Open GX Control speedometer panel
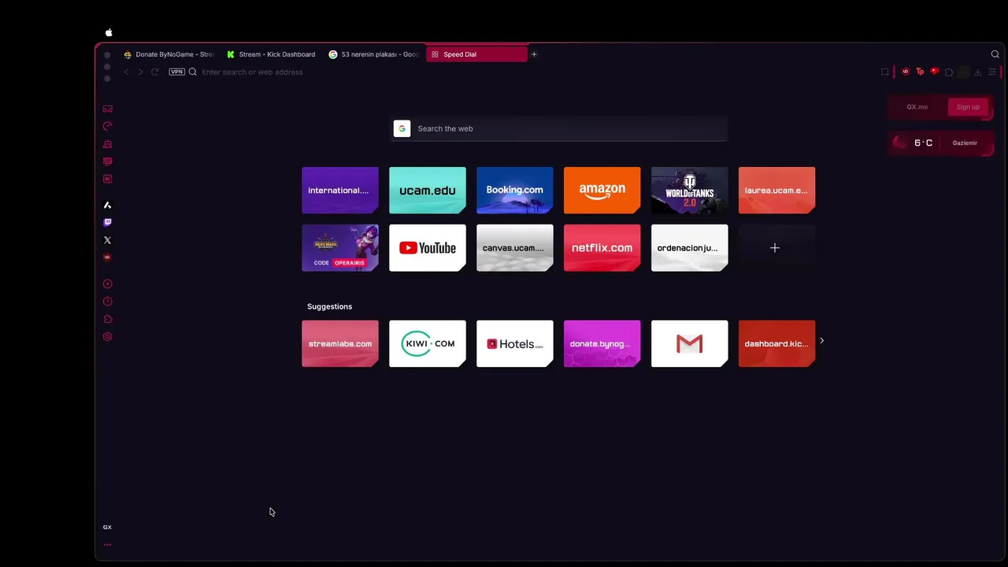 point(108,126)
